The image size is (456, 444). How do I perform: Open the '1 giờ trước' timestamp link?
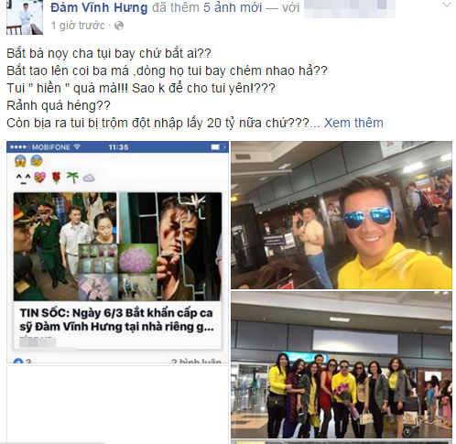78,26
